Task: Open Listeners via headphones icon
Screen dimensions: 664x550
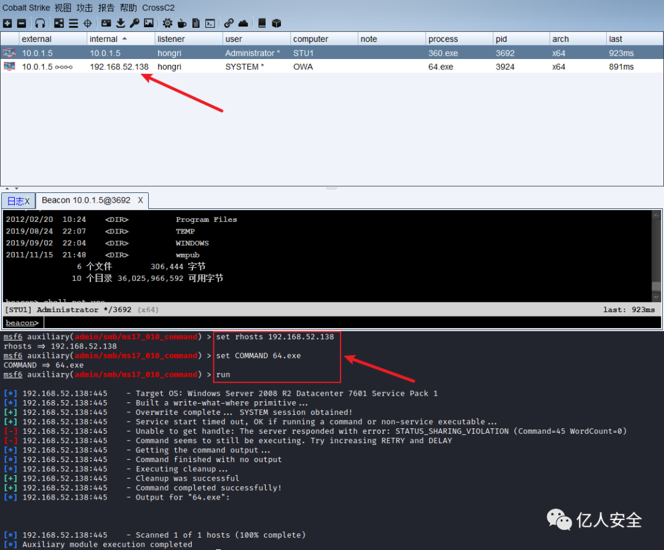Action: point(40,23)
